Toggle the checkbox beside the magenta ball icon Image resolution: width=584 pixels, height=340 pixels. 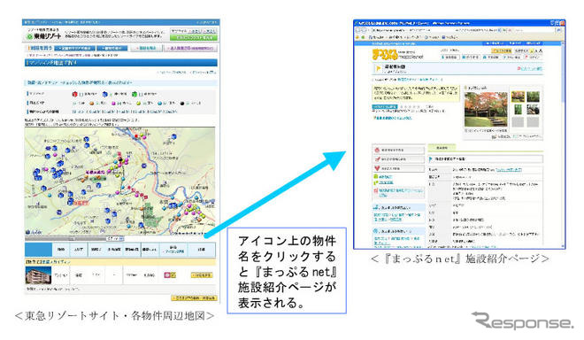tap(119, 104)
